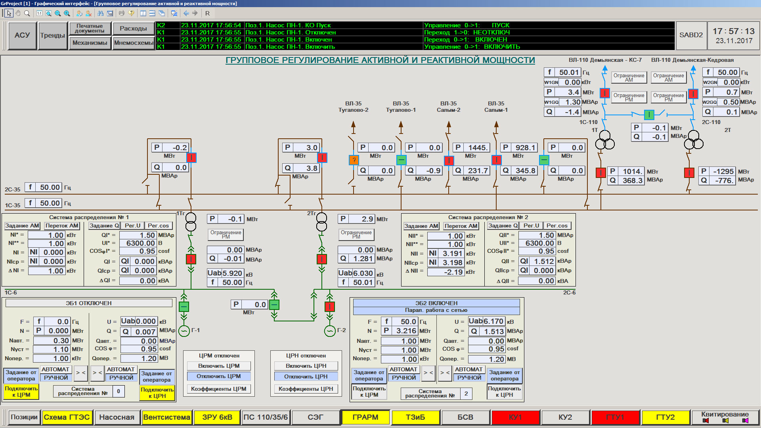Click the Включить ЦРМ button
Image resolution: width=761 pixels, height=428 pixels.
point(219,366)
